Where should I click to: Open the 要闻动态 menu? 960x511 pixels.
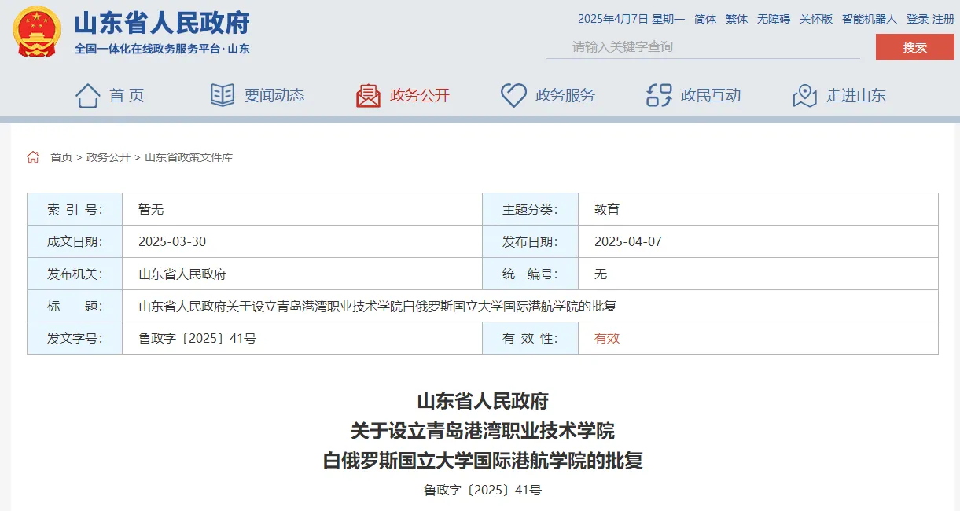tap(274, 96)
